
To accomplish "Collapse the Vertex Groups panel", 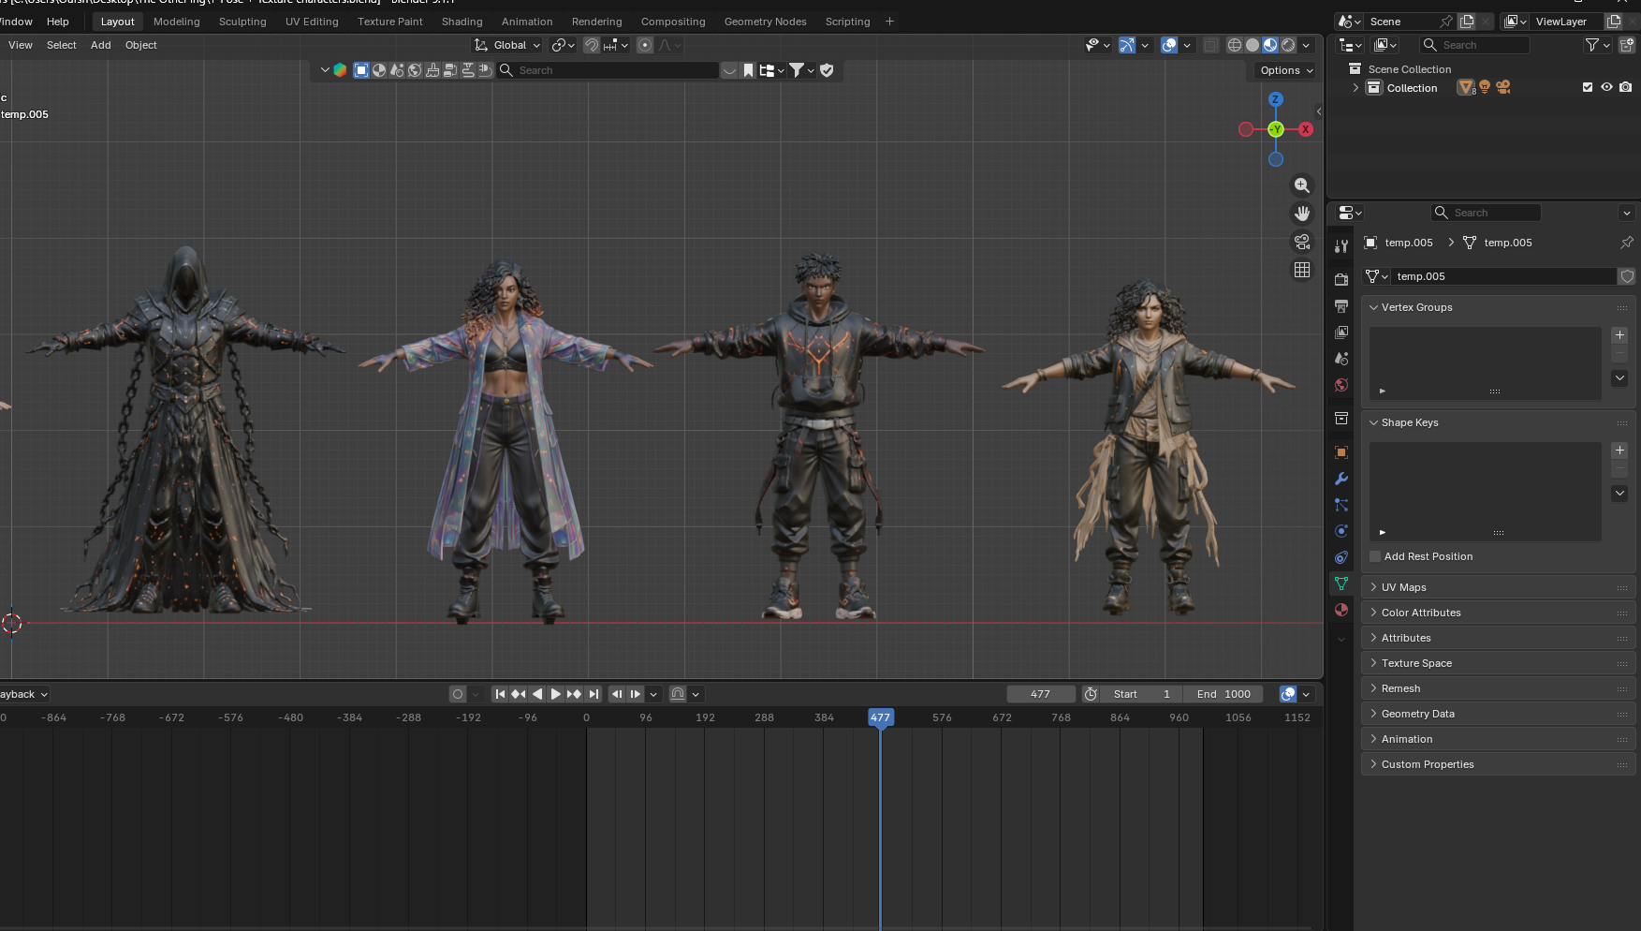I will click(x=1373, y=307).
